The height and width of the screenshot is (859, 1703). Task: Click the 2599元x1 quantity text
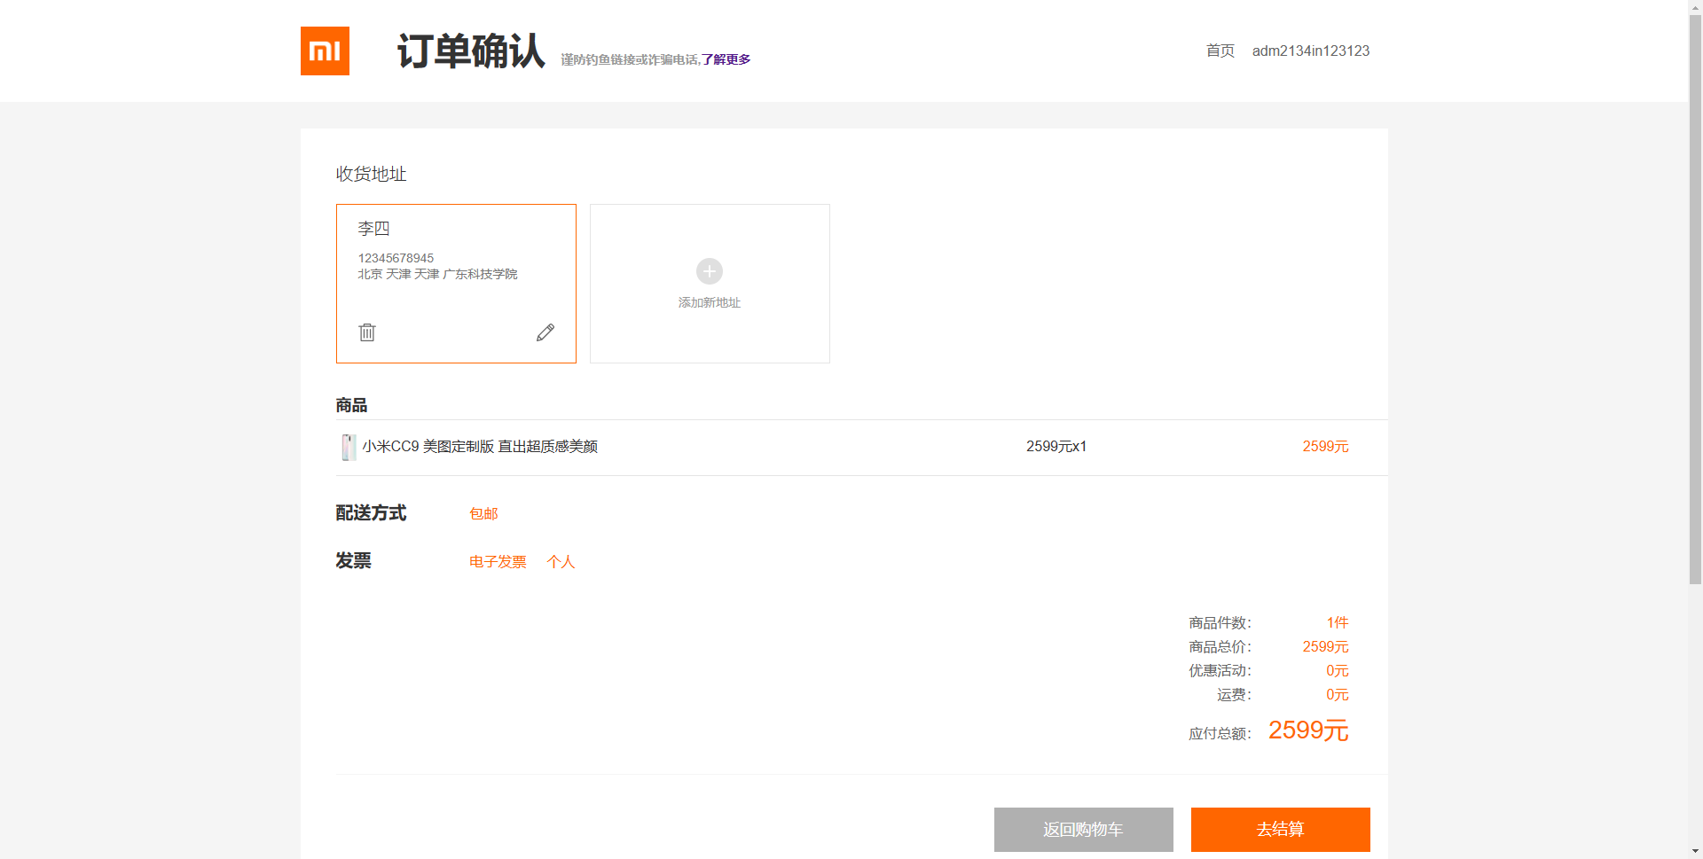[1056, 446]
